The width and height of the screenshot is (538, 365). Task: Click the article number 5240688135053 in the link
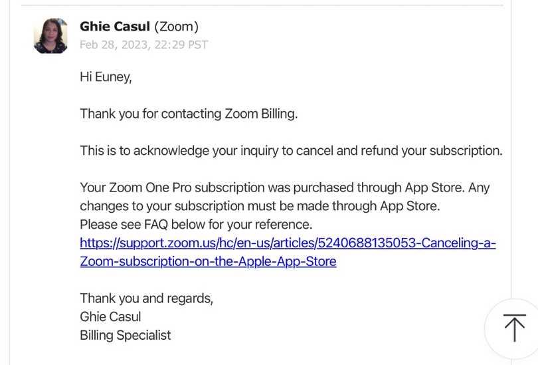367,243
